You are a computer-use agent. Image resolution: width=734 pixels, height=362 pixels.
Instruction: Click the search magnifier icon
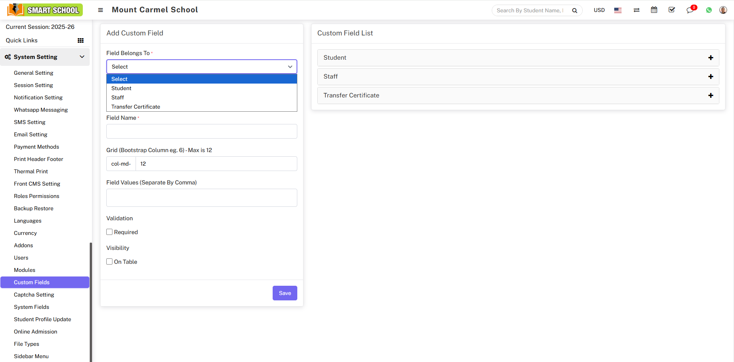[x=575, y=10]
